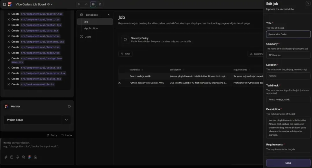Open file src/components/ui/separator.tsx
The width and height of the screenshot is (312, 168).
point(43,73)
